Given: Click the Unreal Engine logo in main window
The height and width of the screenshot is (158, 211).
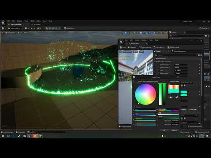Looking at the screenshot, I should click(3, 23).
